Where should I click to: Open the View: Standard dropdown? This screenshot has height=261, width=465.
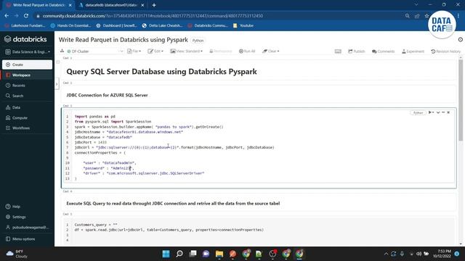pos(186,51)
